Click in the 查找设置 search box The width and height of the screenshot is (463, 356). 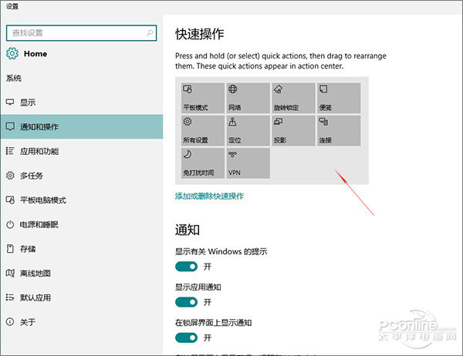coord(81,32)
